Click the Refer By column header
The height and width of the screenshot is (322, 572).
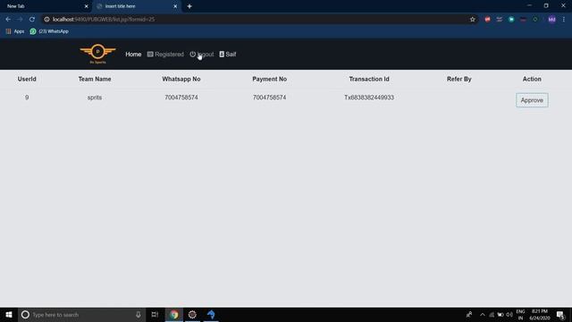coord(458,79)
